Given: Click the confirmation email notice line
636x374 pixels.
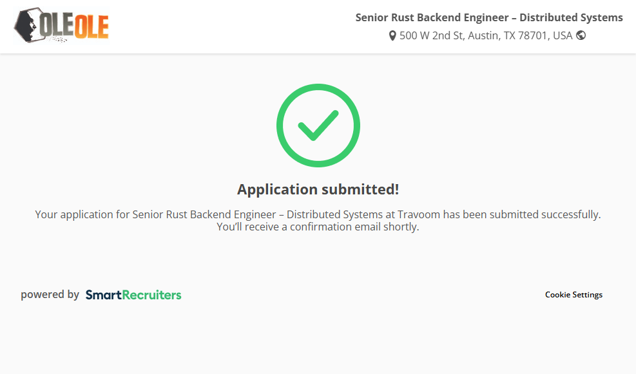Looking at the screenshot, I should point(318,227).
